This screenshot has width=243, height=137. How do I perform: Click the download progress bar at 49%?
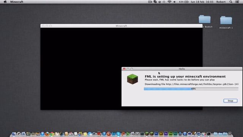click(x=191, y=89)
